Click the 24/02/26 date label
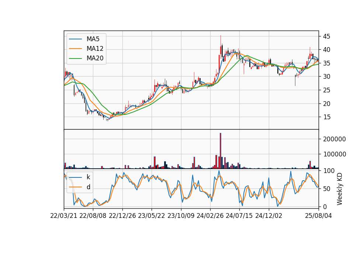 click(210, 216)
